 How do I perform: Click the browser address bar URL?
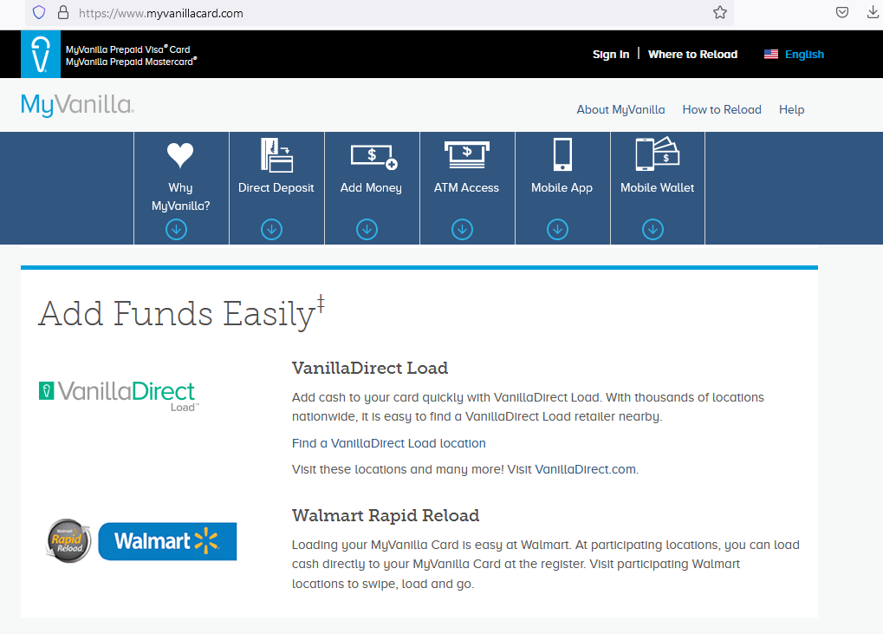161,13
